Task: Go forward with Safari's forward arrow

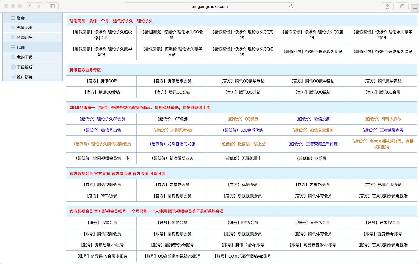Action: click(39, 6)
